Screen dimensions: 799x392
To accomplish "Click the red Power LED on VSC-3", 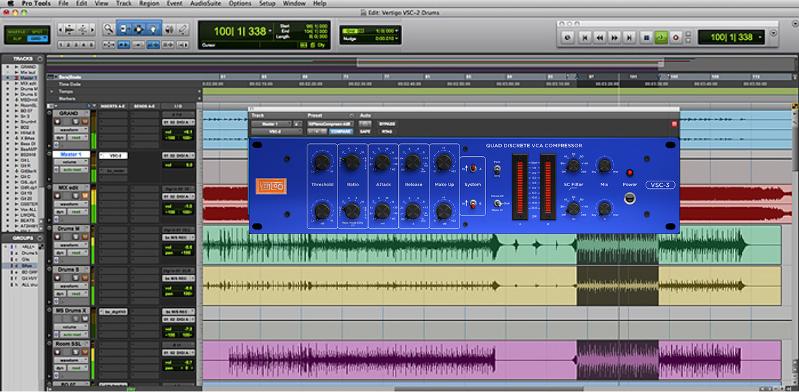I will point(630,172).
